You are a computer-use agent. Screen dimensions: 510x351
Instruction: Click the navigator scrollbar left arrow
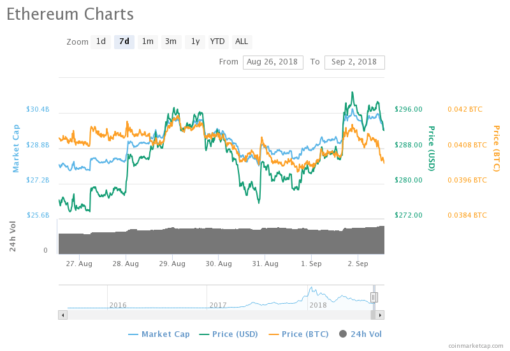click(62, 315)
